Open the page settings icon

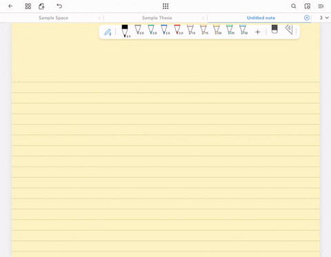pos(308,6)
